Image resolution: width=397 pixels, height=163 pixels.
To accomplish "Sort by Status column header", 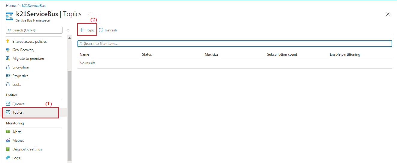I will (147, 54).
